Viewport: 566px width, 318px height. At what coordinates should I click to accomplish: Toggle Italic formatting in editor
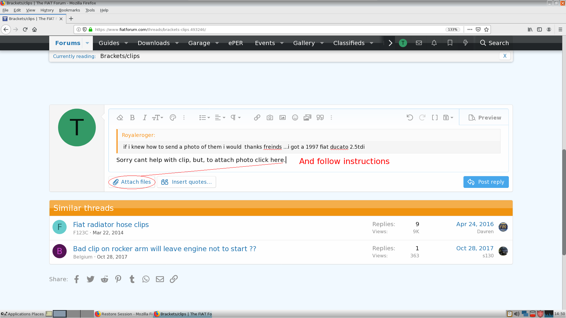145,117
